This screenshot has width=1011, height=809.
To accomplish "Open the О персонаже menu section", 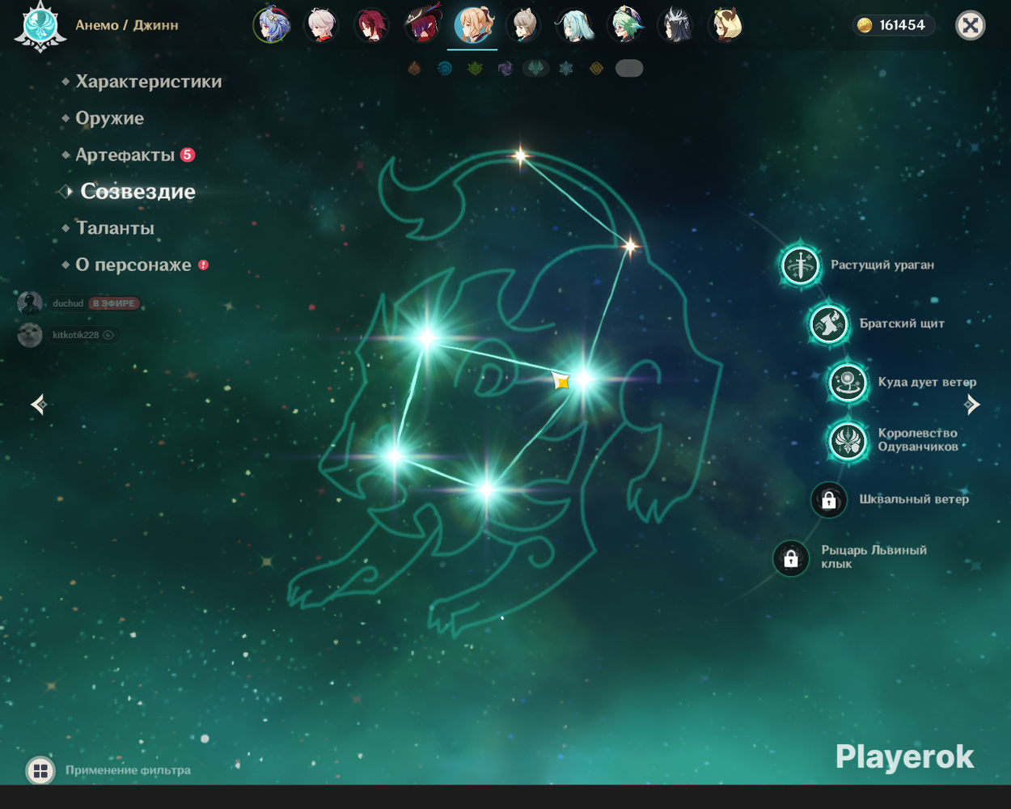I will pos(126,265).
